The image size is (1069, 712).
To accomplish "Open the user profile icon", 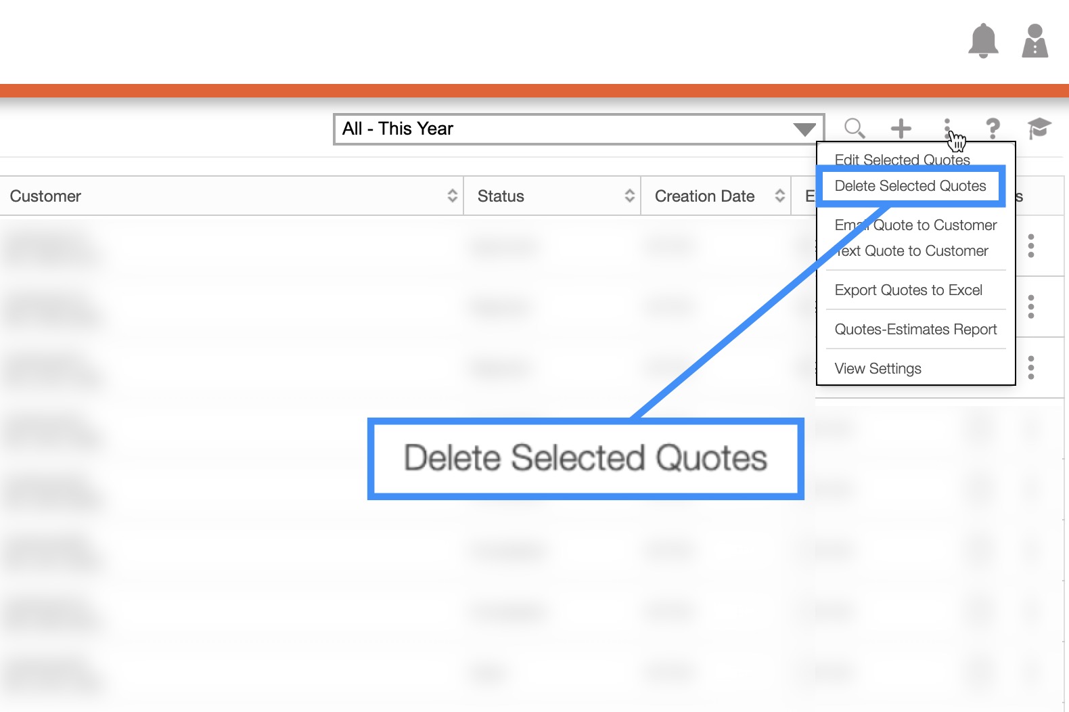I will (x=1034, y=41).
